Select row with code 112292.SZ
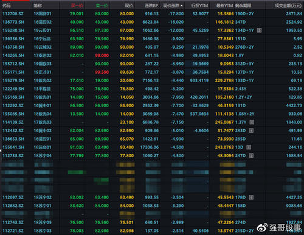304x235 pixels. coord(152,105)
